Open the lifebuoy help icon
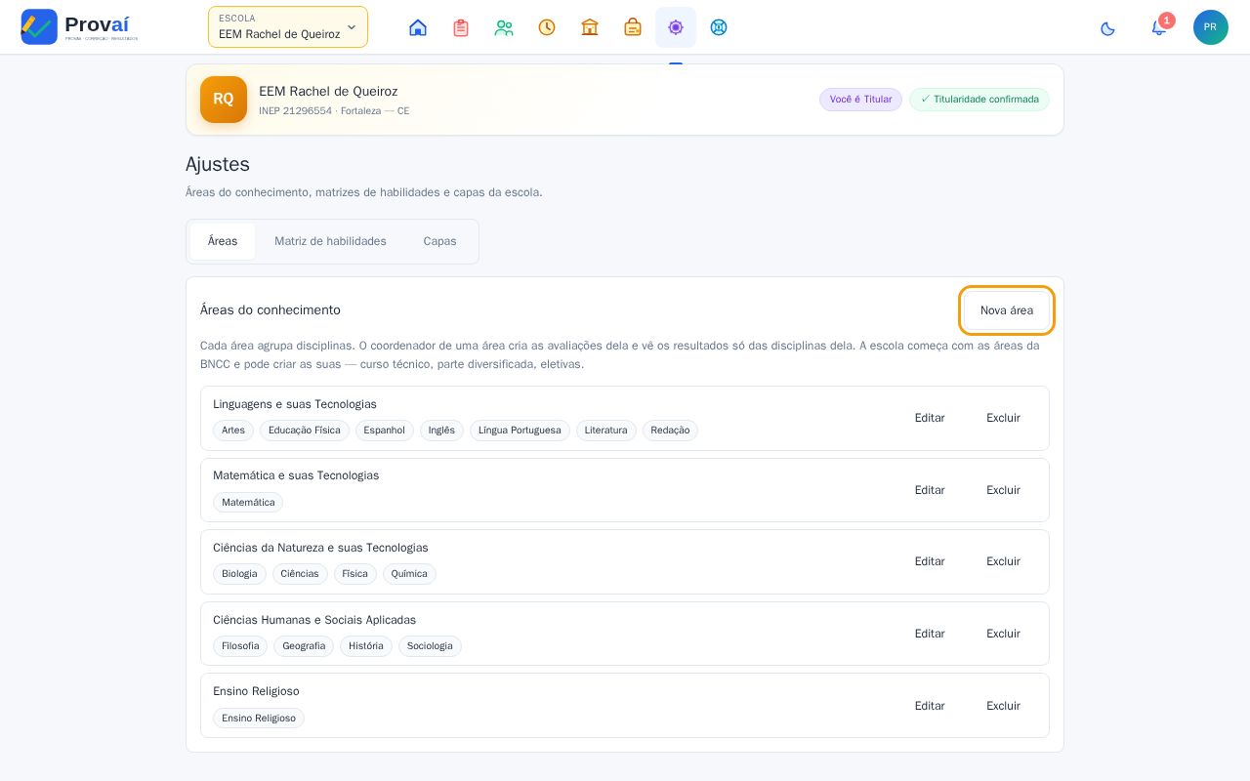This screenshot has height=781, width=1250. (719, 27)
